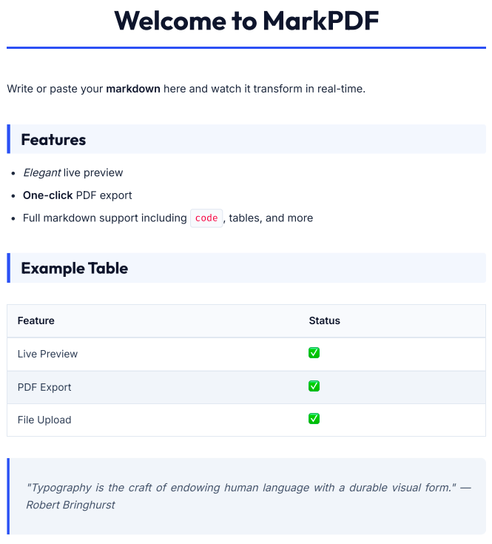Click the Typography blockquote text

point(237,488)
